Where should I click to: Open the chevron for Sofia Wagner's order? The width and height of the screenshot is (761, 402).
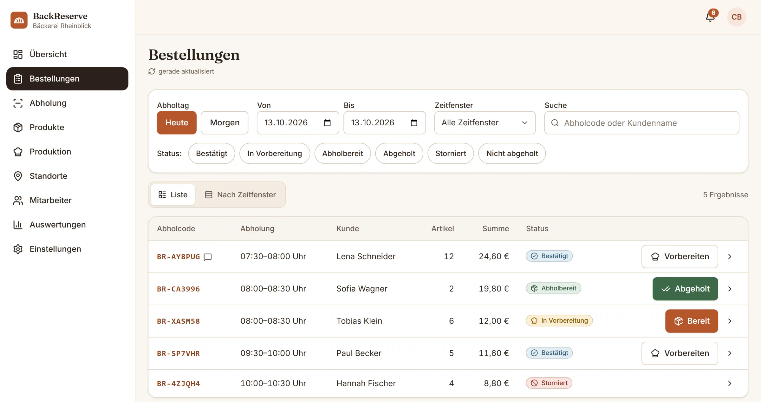[730, 289]
